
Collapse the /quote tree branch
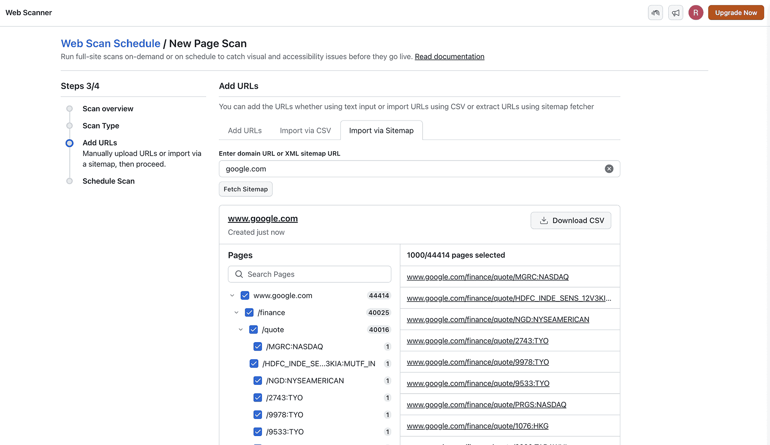tap(240, 329)
